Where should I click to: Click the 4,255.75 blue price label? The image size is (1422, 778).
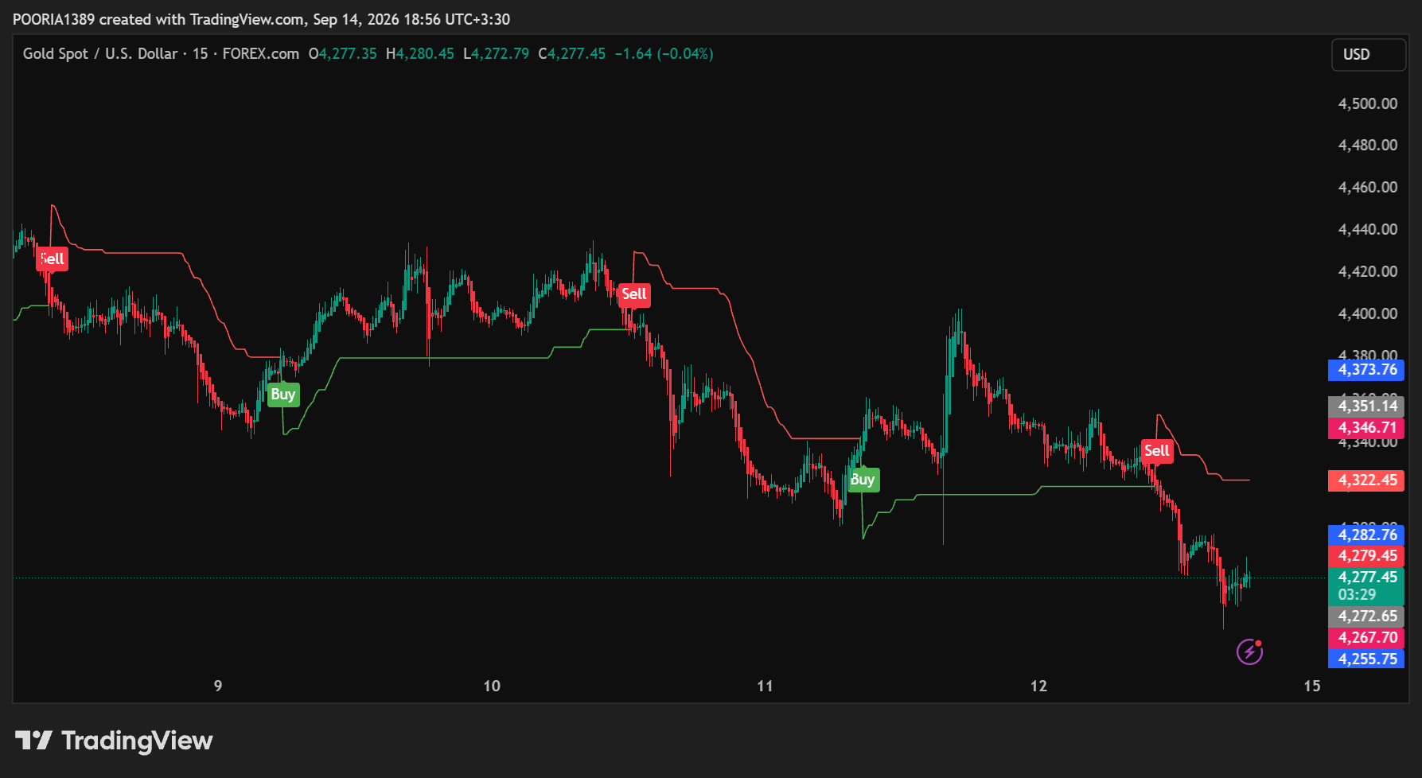(1366, 659)
